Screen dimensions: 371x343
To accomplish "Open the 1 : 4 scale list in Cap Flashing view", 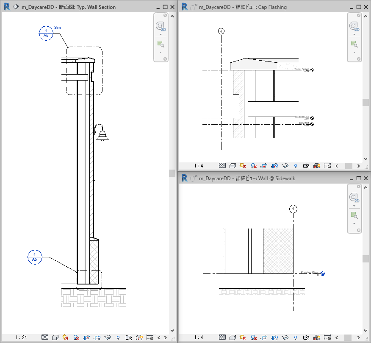I will click(199, 166).
